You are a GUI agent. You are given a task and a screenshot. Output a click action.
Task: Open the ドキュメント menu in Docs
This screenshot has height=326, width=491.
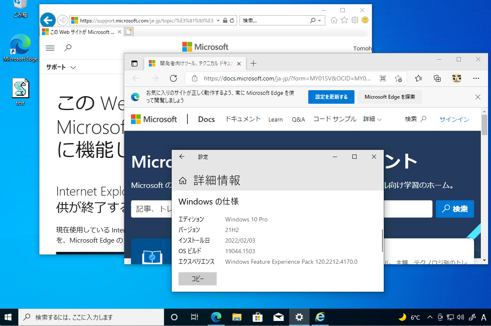coord(243,119)
